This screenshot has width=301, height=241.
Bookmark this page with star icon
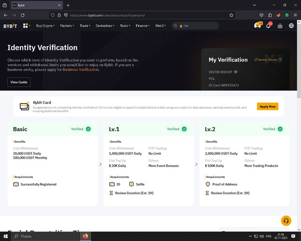pyautogui.click(x=231, y=15)
